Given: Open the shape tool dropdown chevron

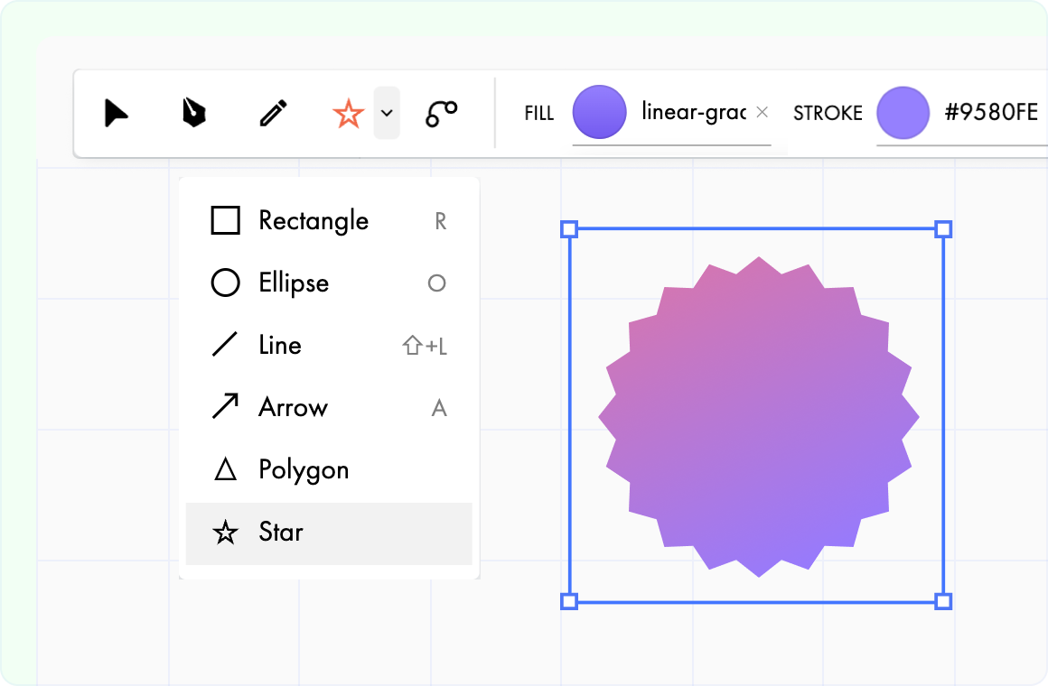Looking at the screenshot, I should click(387, 113).
